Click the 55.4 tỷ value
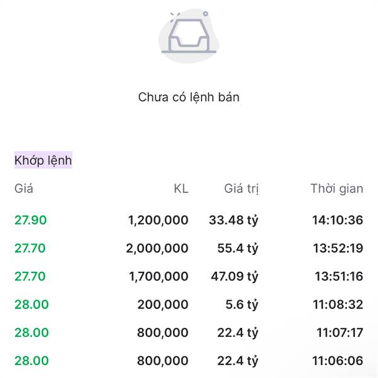 (x=238, y=248)
